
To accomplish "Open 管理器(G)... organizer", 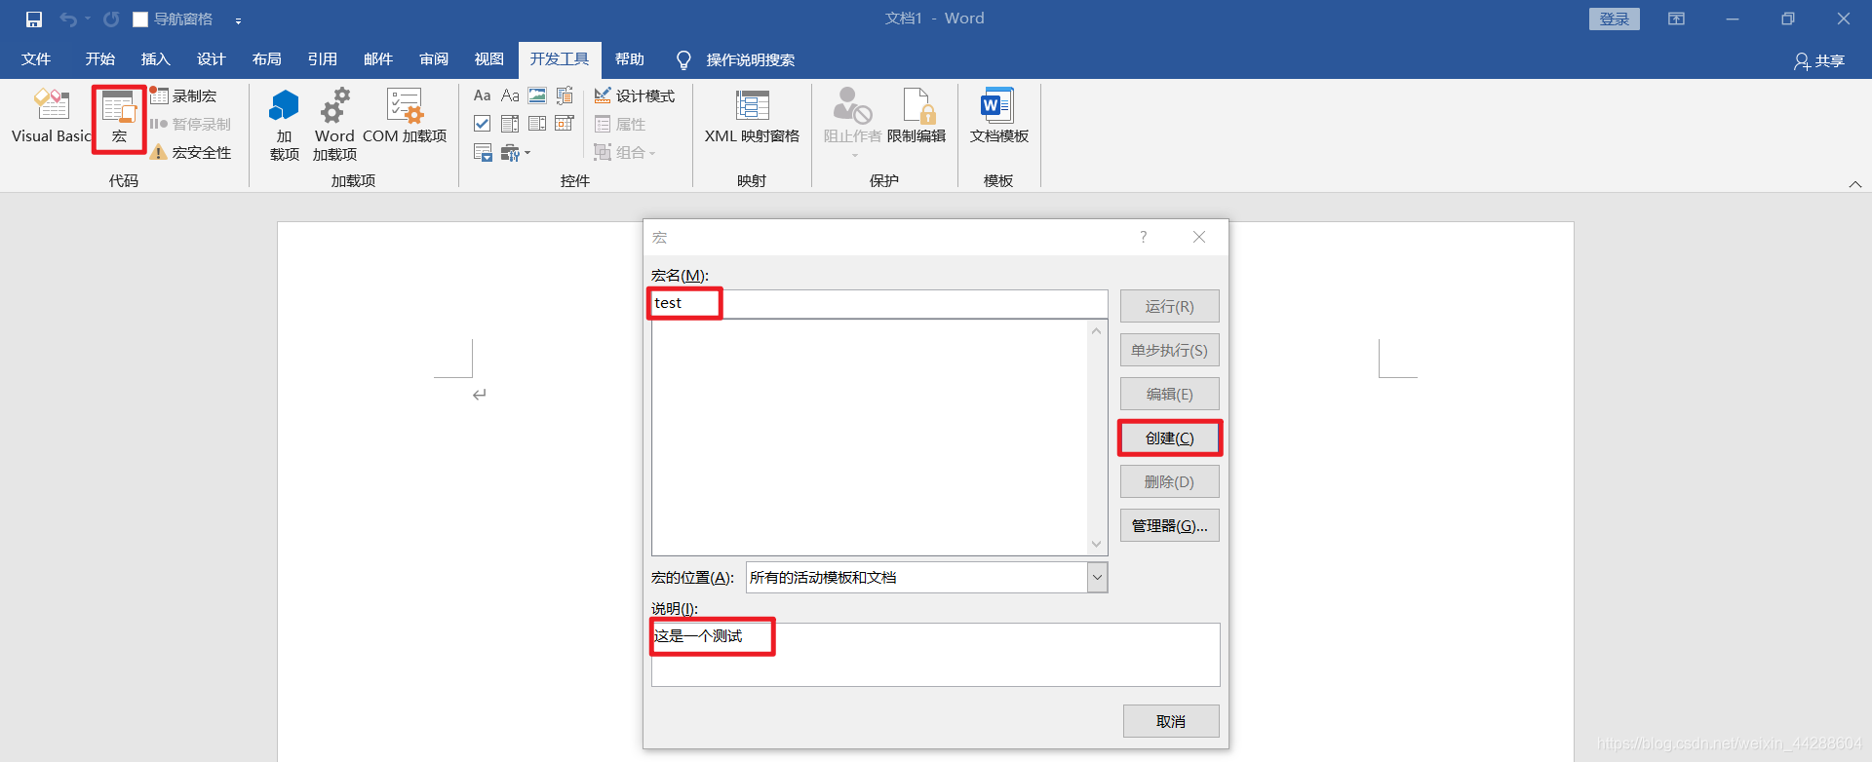I will (x=1169, y=526).
